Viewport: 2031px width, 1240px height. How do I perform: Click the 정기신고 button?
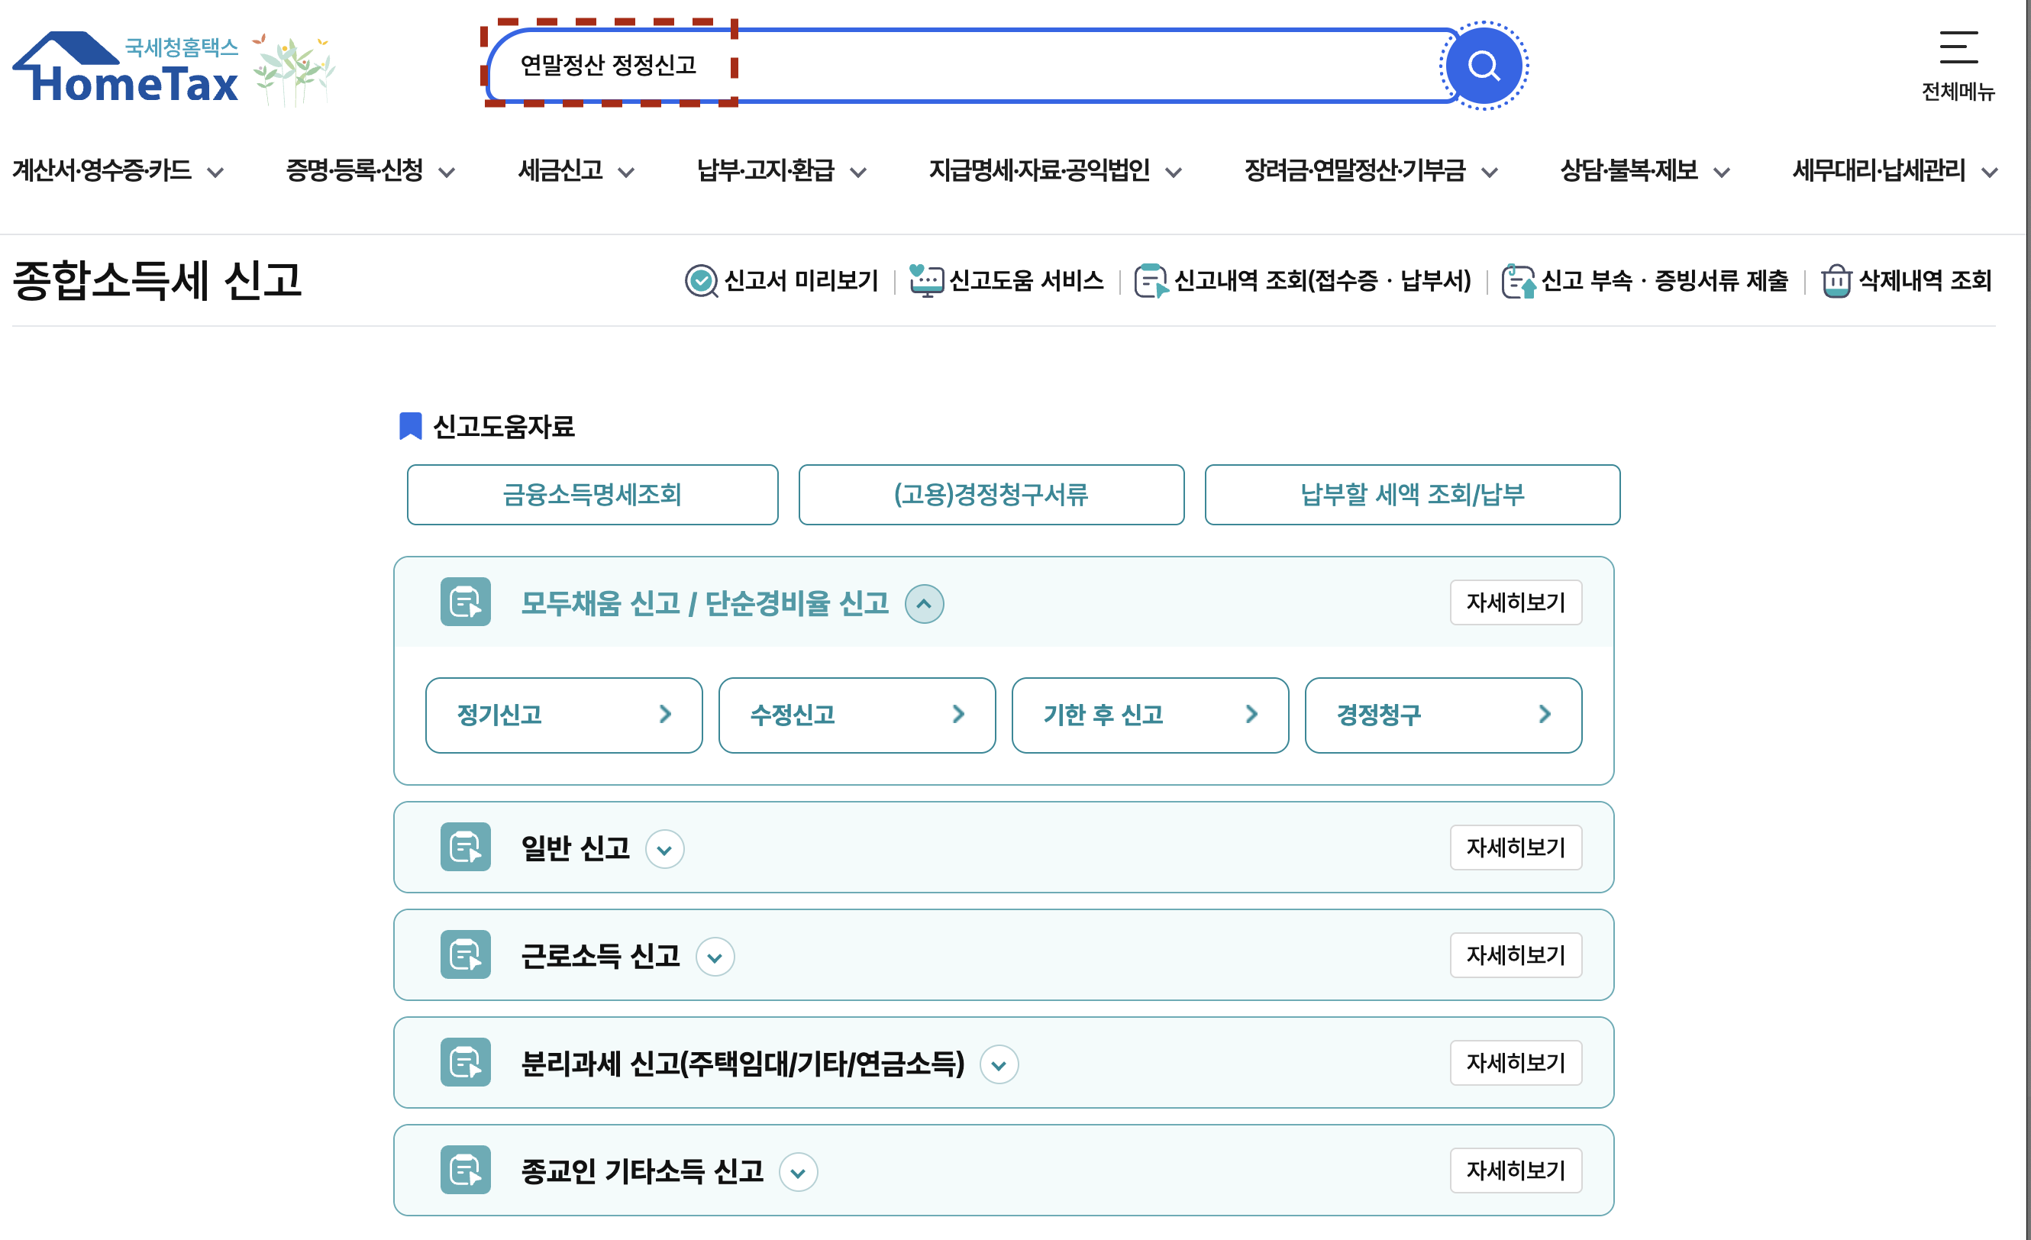563,715
